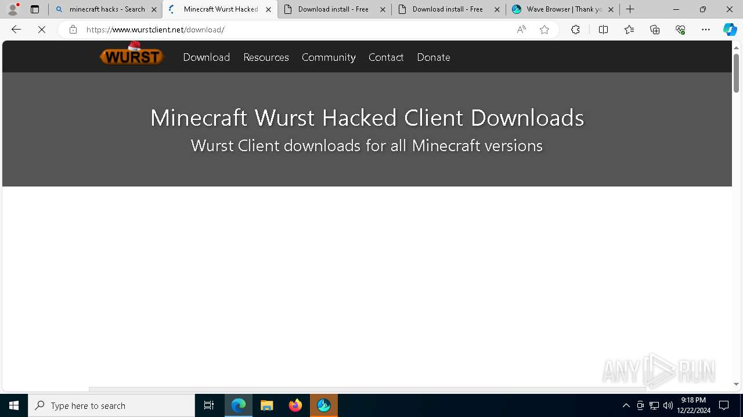Open the Resources menu item
This screenshot has width=743, height=417.
click(x=266, y=57)
